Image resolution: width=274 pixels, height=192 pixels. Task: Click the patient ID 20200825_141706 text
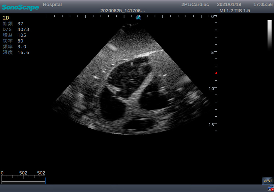123,11
